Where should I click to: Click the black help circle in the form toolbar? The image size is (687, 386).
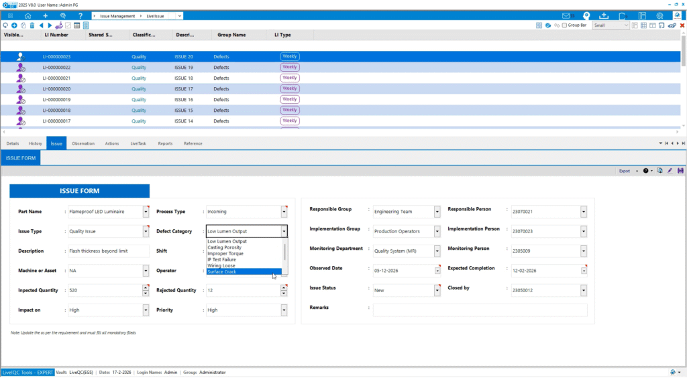pos(645,171)
